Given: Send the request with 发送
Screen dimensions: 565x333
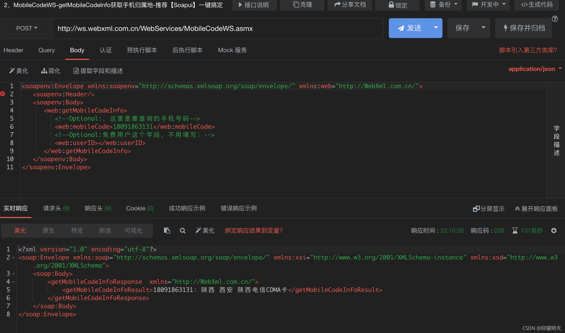Looking at the screenshot, I should click(x=409, y=28).
